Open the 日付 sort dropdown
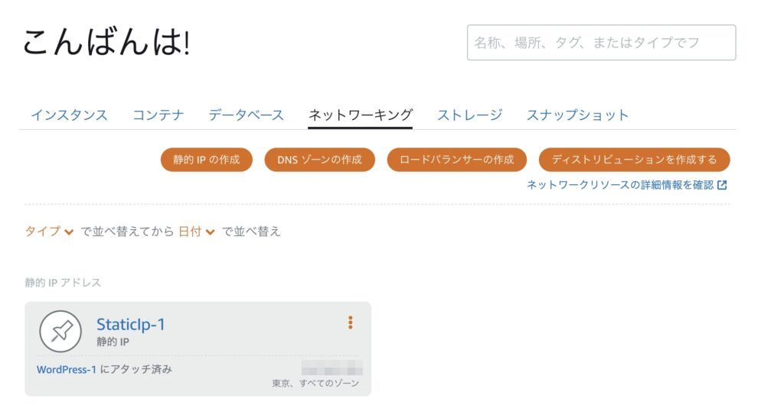Viewport: 784px width, 415px height. pos(197,232)
